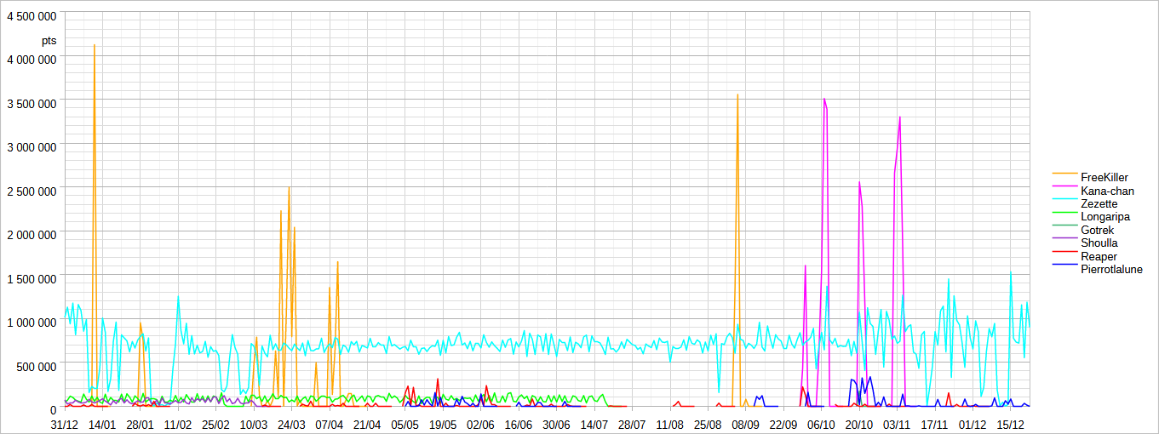Click the red Reaper legend line swatch
The image size is (1159, 434).
click(x=1064, y=257)
